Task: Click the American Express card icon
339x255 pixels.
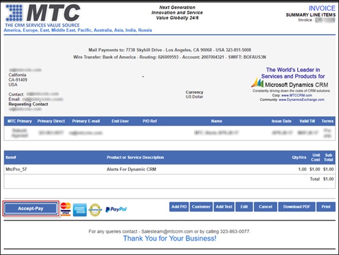Action: pos(80,210)
